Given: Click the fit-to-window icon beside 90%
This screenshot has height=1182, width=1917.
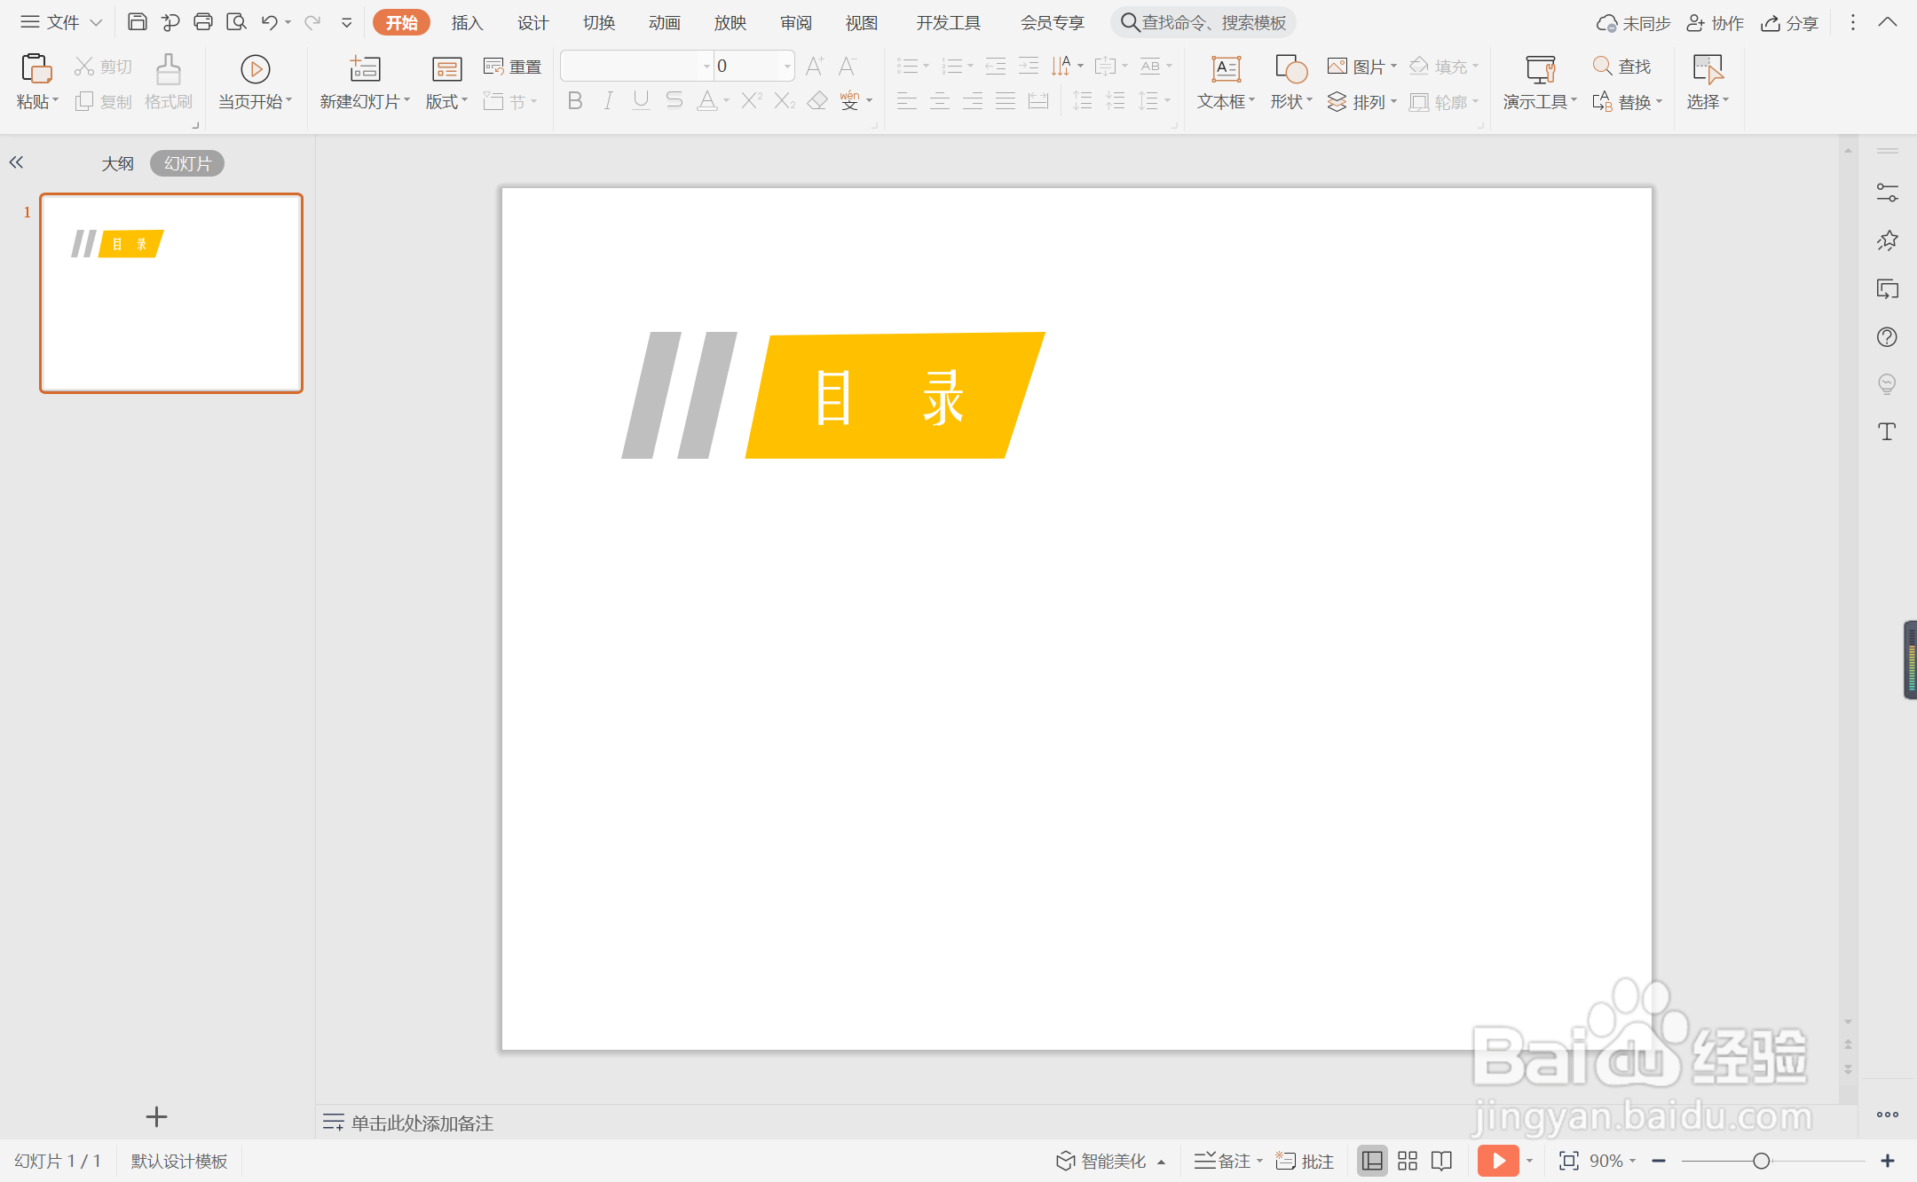Looking at the screenshot, I should tap(1568, 1161).
